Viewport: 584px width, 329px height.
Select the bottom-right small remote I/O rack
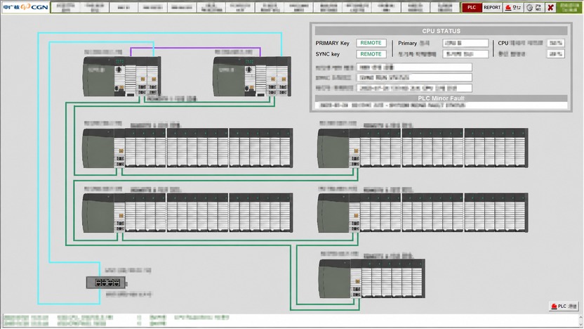click(x=372, y=278)
